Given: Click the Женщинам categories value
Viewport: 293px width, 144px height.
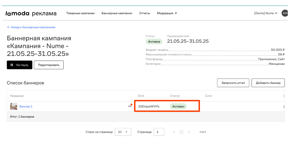Looking at the screenshot, I should (277, 64).
